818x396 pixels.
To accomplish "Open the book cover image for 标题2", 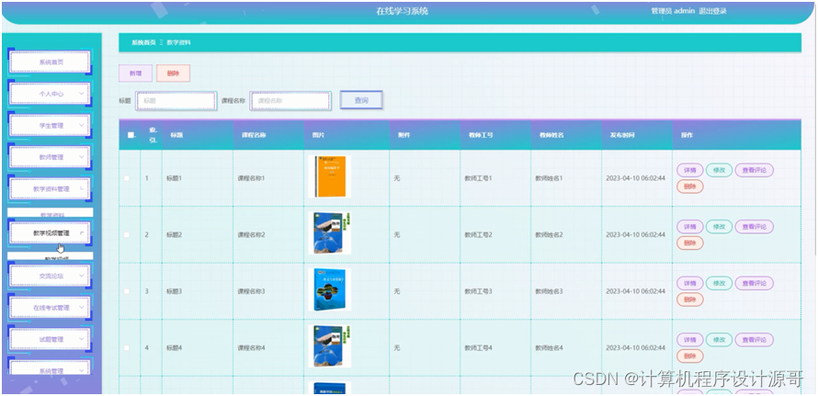I will tap(329, 233).
